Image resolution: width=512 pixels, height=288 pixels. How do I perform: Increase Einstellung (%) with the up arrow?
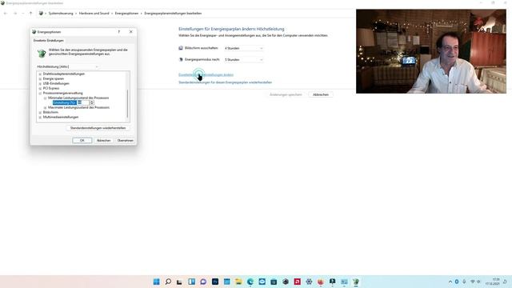[92, 102]
